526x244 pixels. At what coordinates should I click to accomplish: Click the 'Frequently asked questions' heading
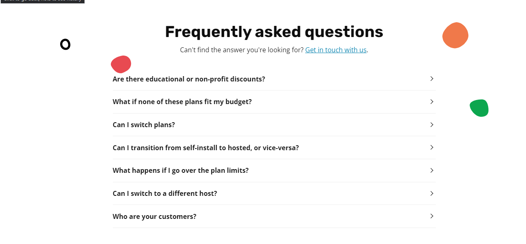pos(274,31)
